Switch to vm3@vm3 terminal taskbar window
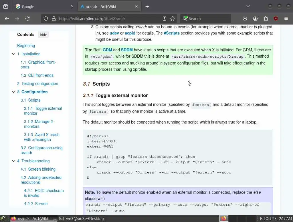293x222 pixels. 82,219
